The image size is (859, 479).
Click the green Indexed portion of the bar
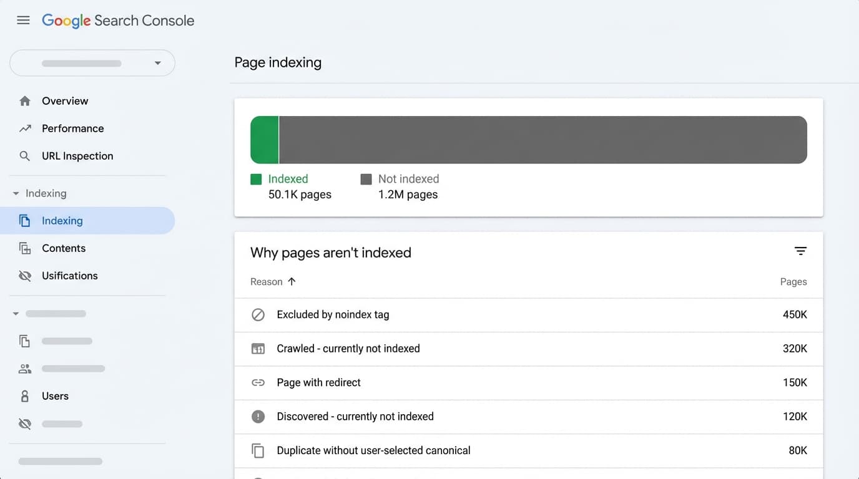click(264, 139)
